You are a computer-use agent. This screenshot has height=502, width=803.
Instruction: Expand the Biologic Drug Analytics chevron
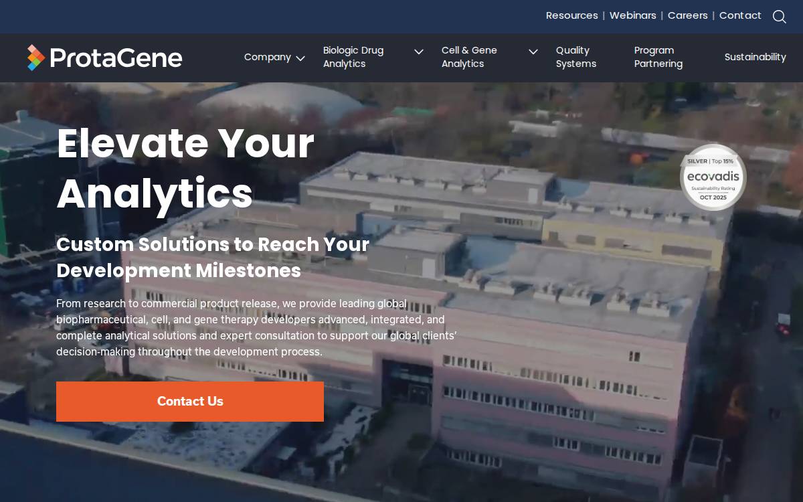[419, 52]
